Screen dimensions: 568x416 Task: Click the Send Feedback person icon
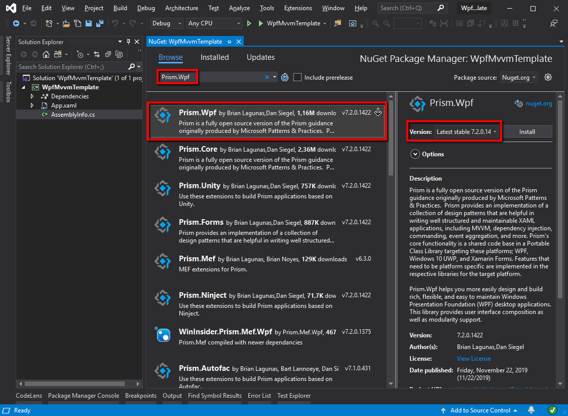pyautogui.click(x=553, y=23)
